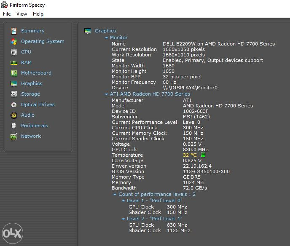The image size is (290, 246).
Task: Click the Memory Type value GDDR5
Action: tap(192, 177)
